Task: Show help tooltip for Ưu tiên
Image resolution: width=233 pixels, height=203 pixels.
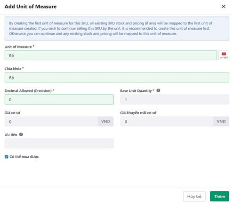Action: 21,134
